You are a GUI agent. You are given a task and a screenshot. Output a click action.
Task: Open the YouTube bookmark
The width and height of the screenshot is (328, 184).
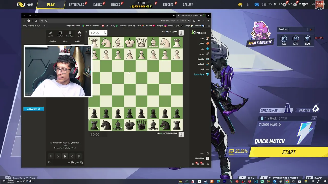[150, 26]
